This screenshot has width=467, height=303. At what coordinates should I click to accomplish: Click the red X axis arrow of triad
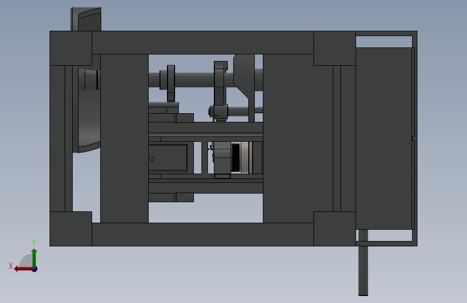pos(24,269)
